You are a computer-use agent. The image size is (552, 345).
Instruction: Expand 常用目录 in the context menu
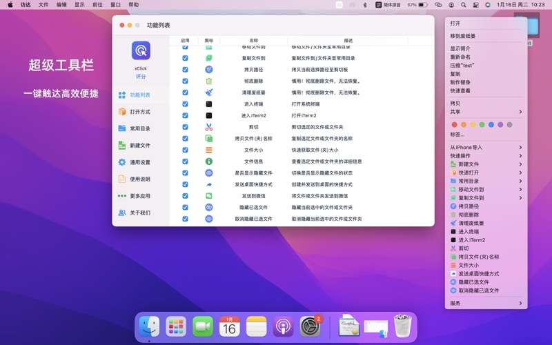coord(486,181)
